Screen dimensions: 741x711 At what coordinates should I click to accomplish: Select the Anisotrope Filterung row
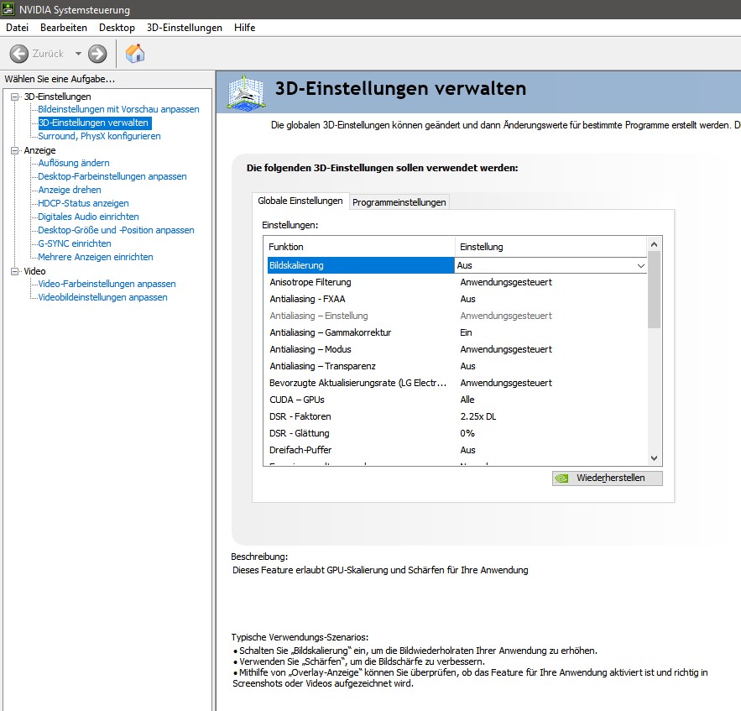point(457,282)
